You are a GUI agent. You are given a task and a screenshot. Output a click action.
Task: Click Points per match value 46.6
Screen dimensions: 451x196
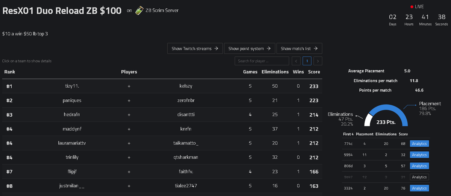[419, 90]
